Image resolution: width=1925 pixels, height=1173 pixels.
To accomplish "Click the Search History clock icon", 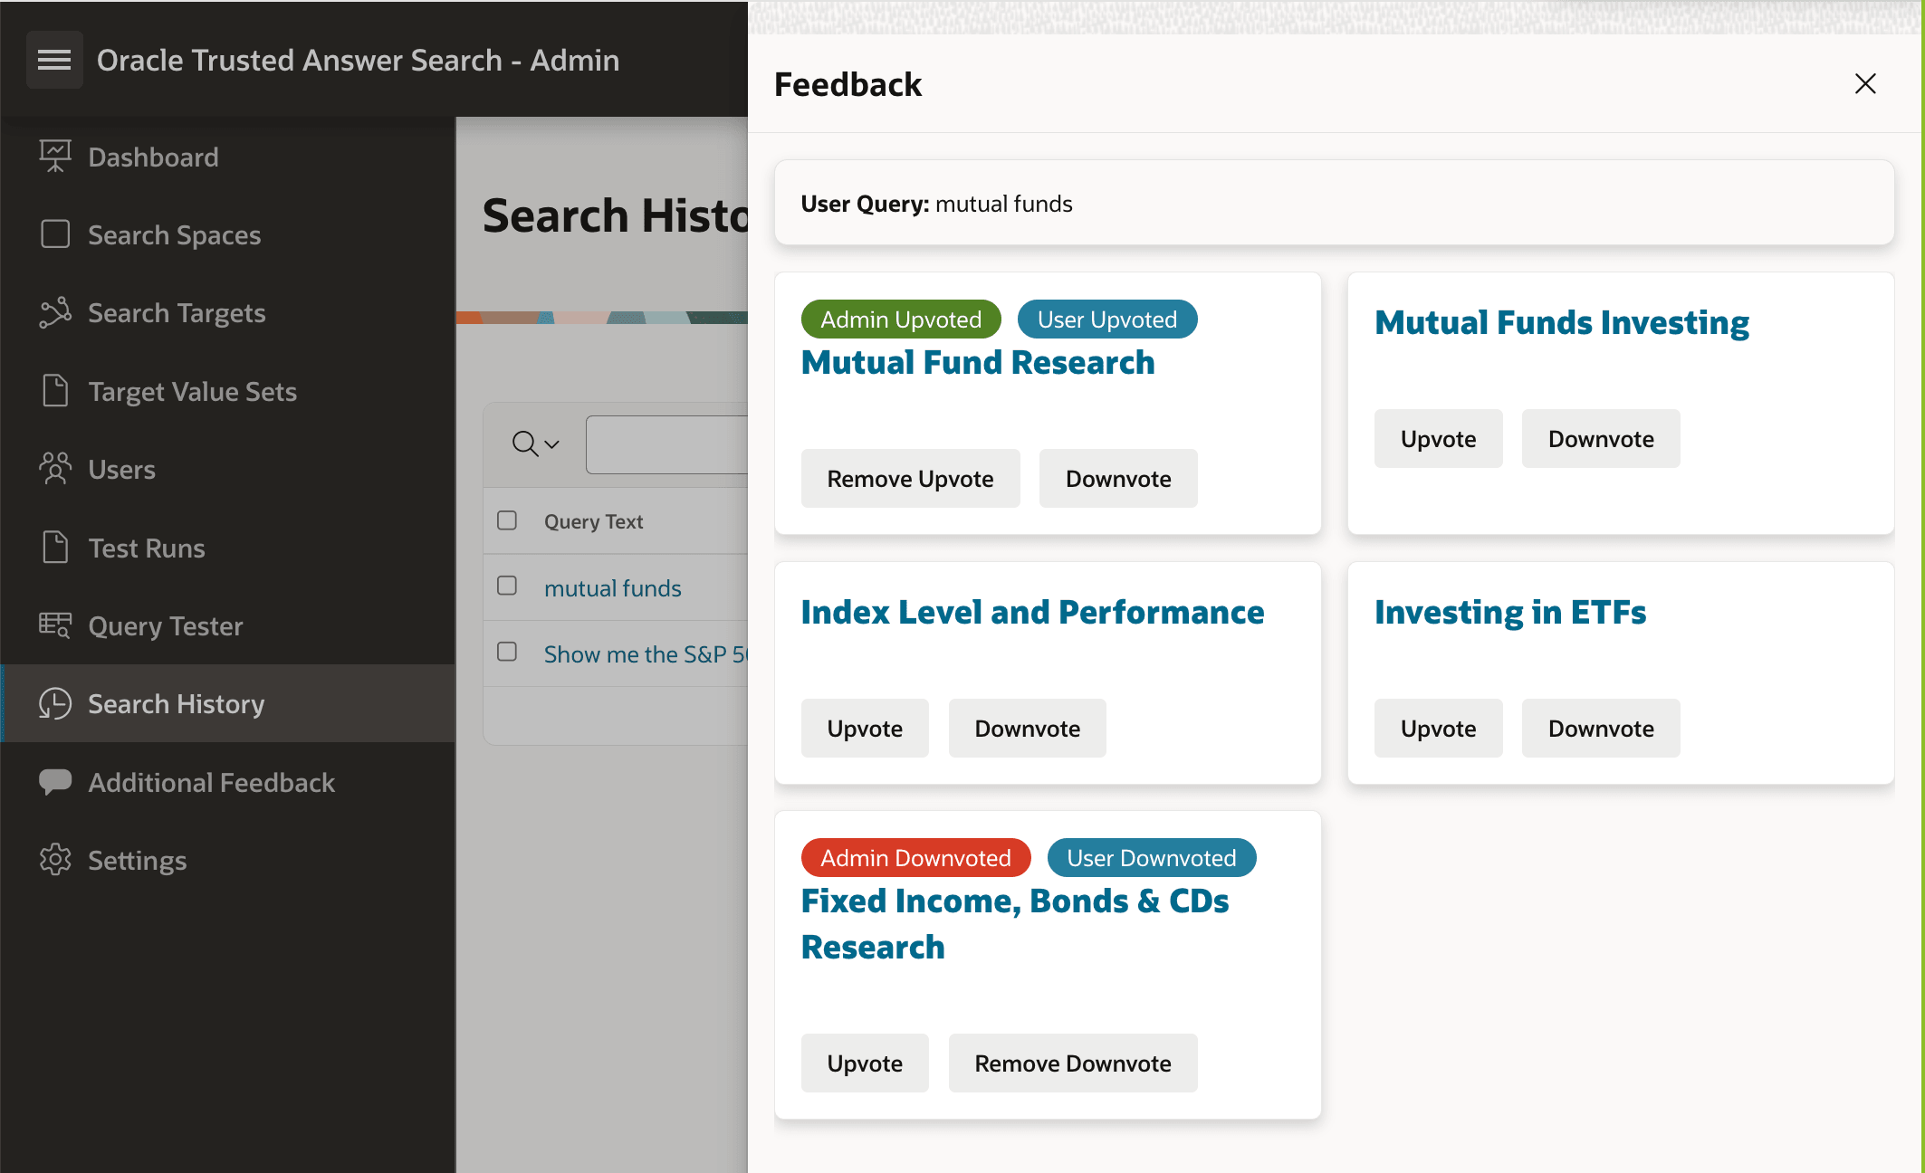I will pos(55,703).
